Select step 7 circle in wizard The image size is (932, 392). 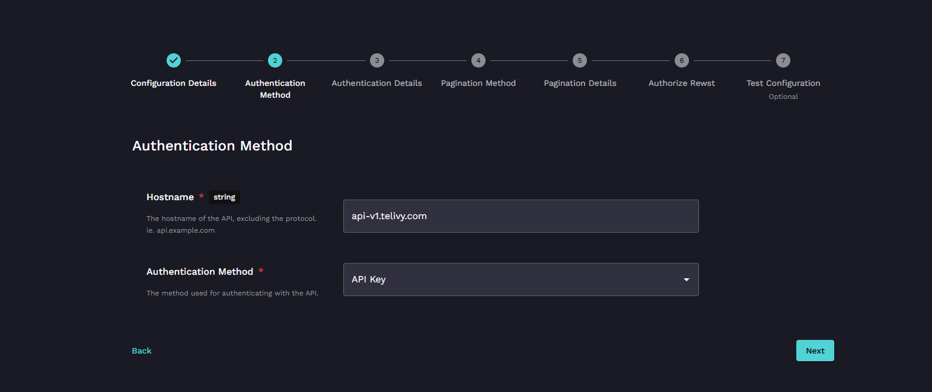(x=783, y=60)
